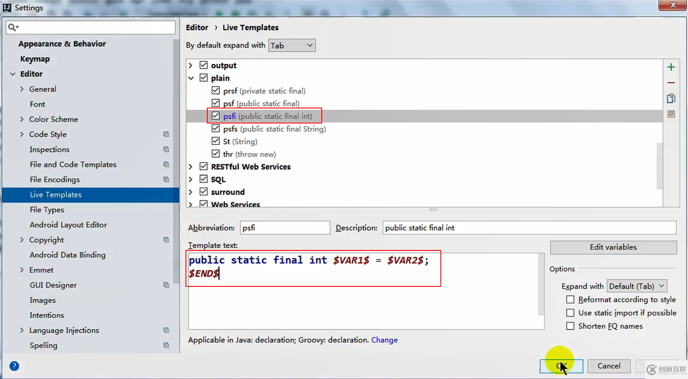This screenshot has width=688, height=379.
Task: Enable Reformat according to style
Action: (x=570, y=299)
